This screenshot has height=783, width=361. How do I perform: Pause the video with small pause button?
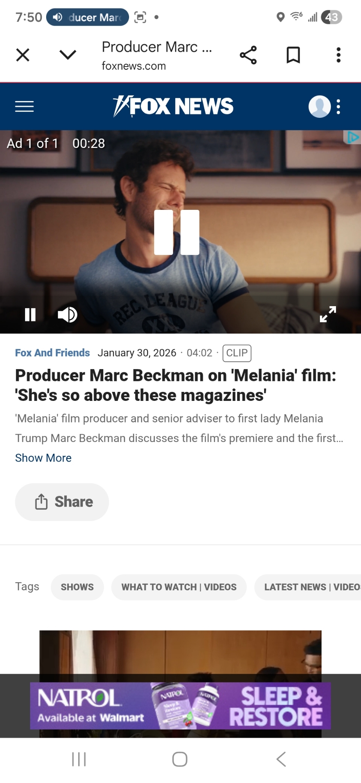[x=30, y=315]
